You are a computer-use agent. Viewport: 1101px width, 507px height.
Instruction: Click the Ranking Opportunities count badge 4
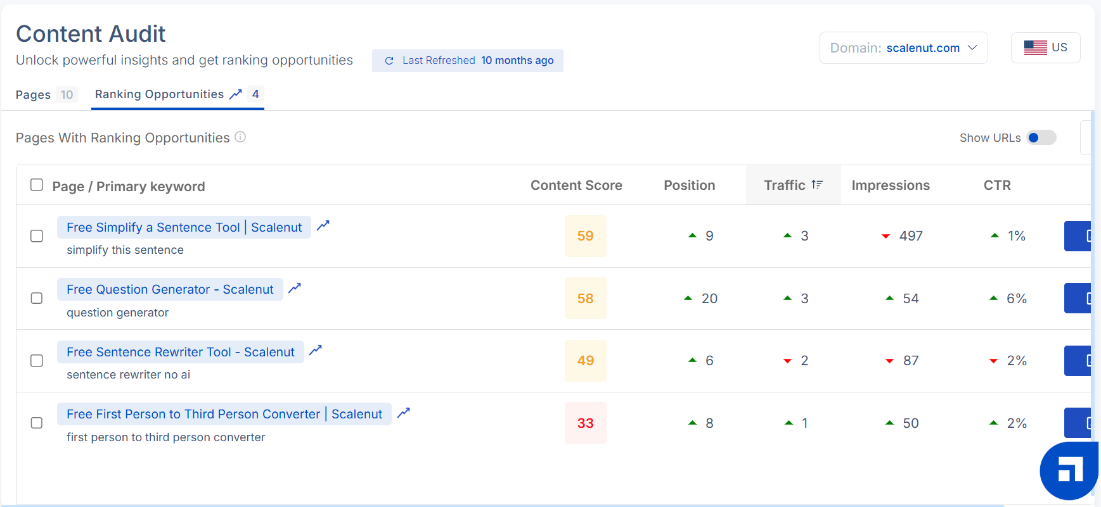pos(255,94)
